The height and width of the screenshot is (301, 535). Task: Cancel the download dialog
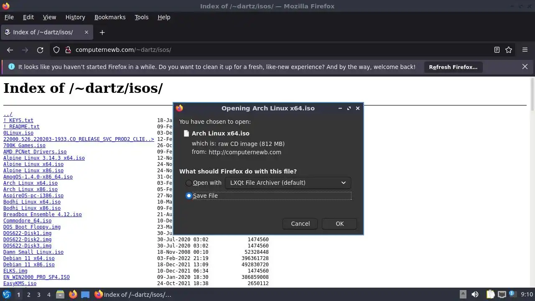(x=300, y=224)
